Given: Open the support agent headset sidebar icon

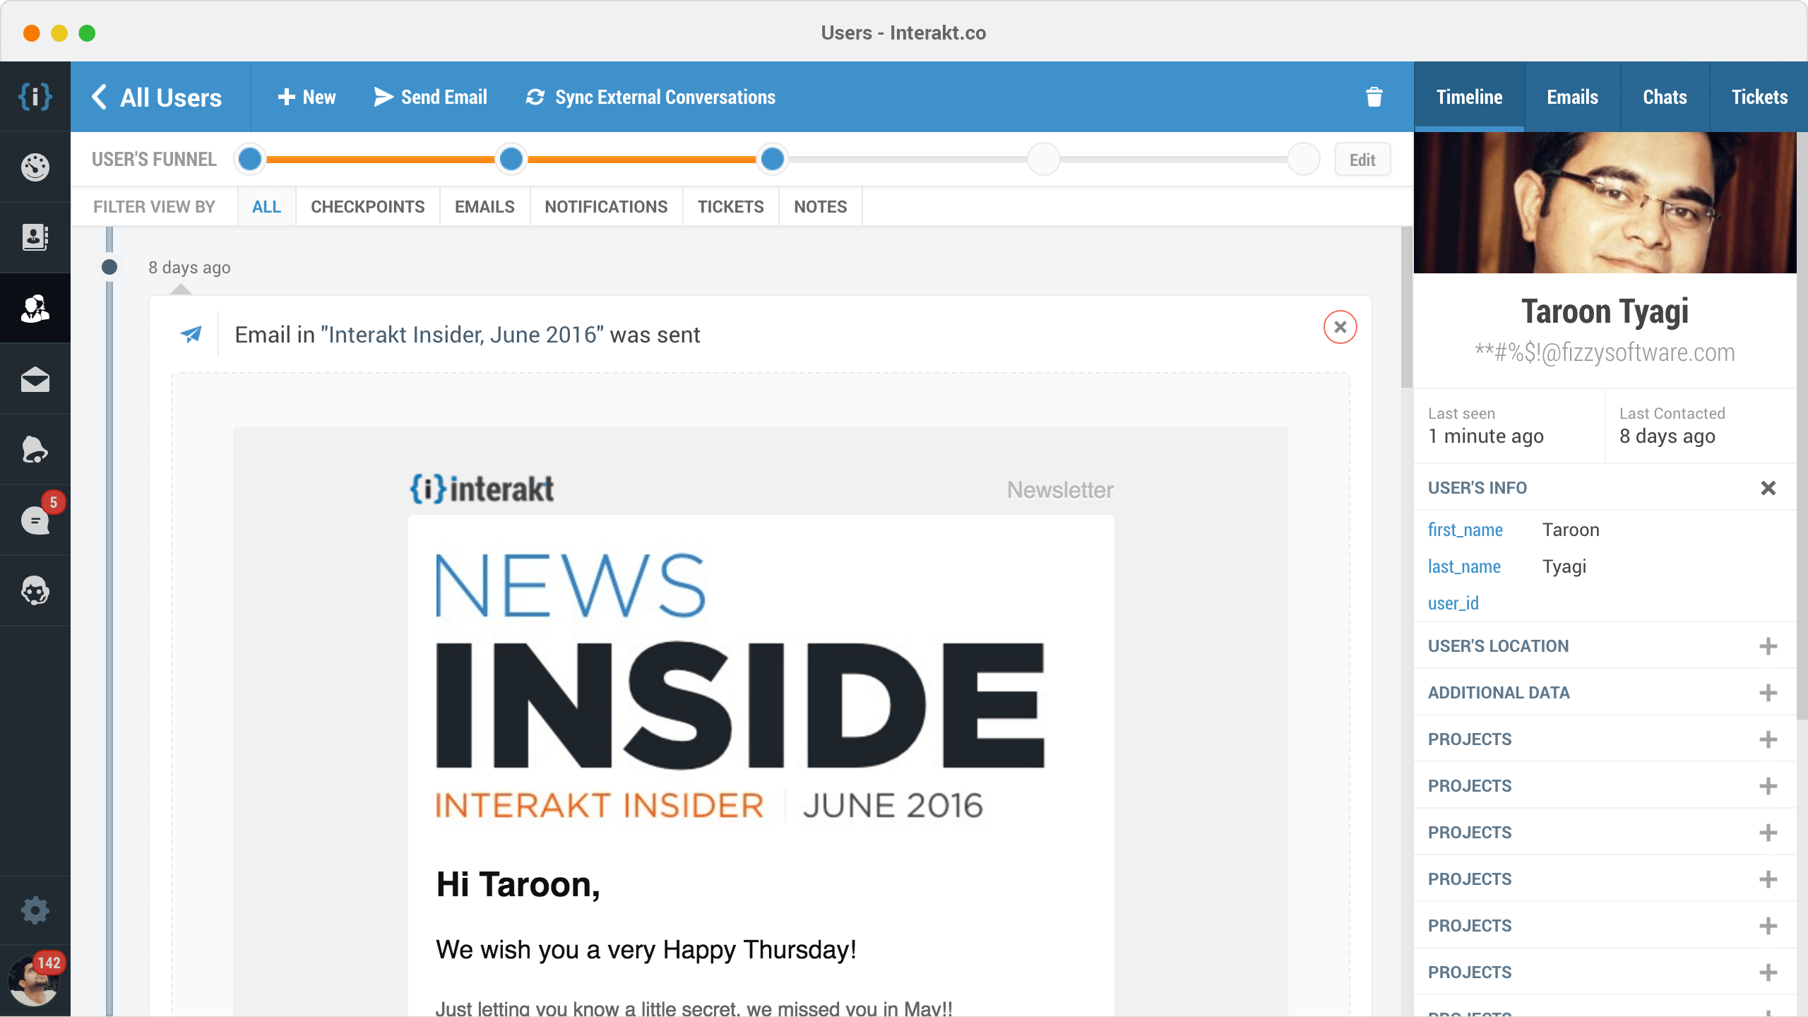Looking at the screenshot, I should pyautogui.click(x=35, y=591).
